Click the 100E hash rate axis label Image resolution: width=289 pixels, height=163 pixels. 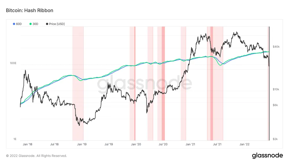13,63
